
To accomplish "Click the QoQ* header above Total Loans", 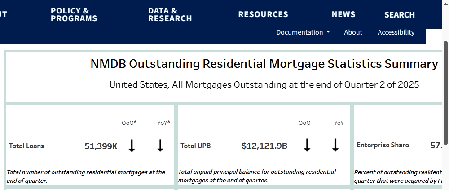I will coord(129,123).
